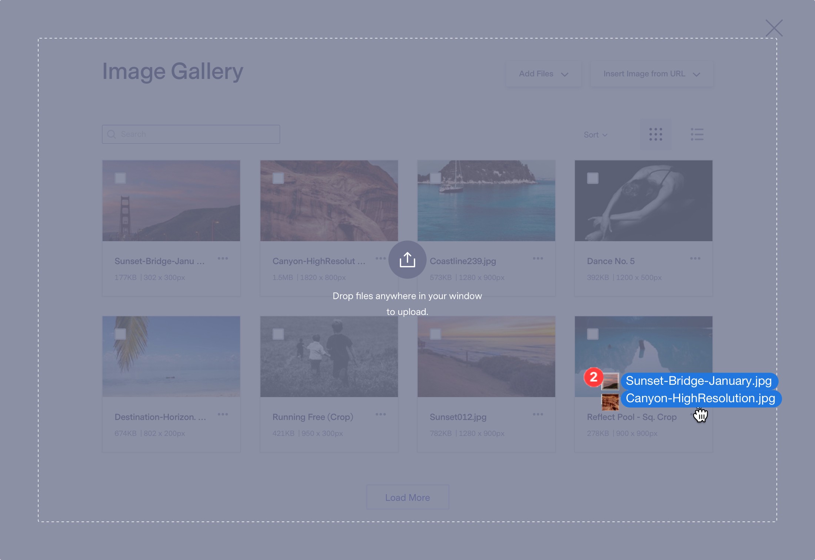Check the Running Free (Crop) checkbox
This screenshot has width=815, height=560.
[278, 334]
